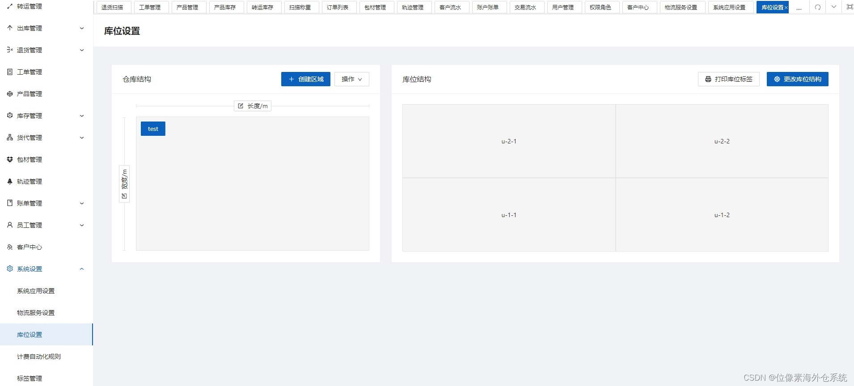The width and height of the screenshot is (854, 386).
Task: Click the 员工管理 person icon
Action: tap(10, 225)
